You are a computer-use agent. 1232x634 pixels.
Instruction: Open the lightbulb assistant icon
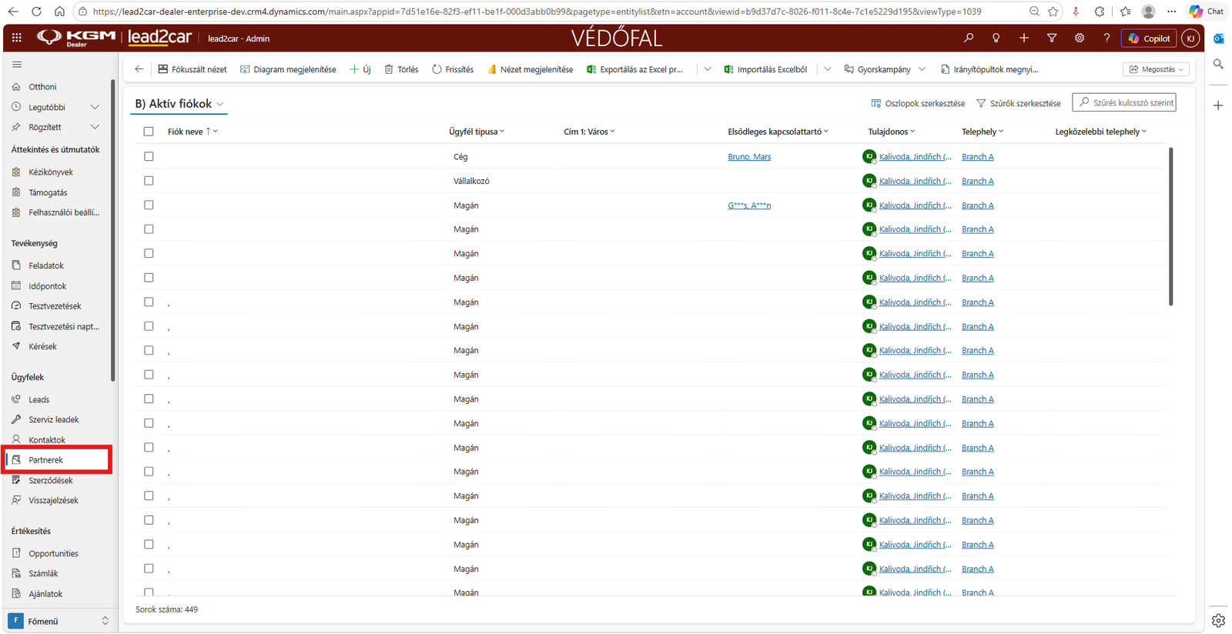[x=996, y=38]
